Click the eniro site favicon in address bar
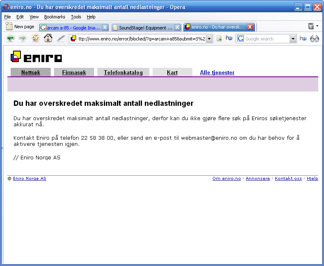 click(73, 38)
